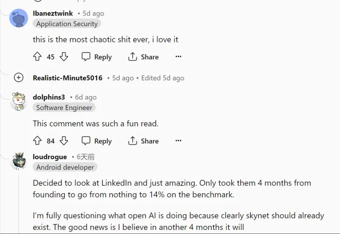Reply to Ibaneztwink's comment
Image resolution: width=340 pixels, height=234 pixels.
pyautogui.click(x=97, y=57)
